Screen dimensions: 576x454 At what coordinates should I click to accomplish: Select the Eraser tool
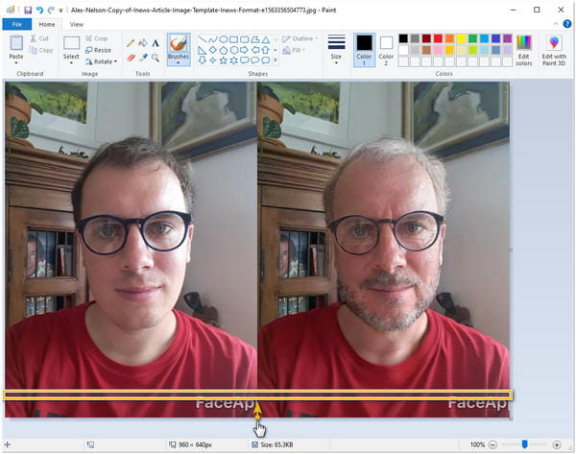(131, 58)
